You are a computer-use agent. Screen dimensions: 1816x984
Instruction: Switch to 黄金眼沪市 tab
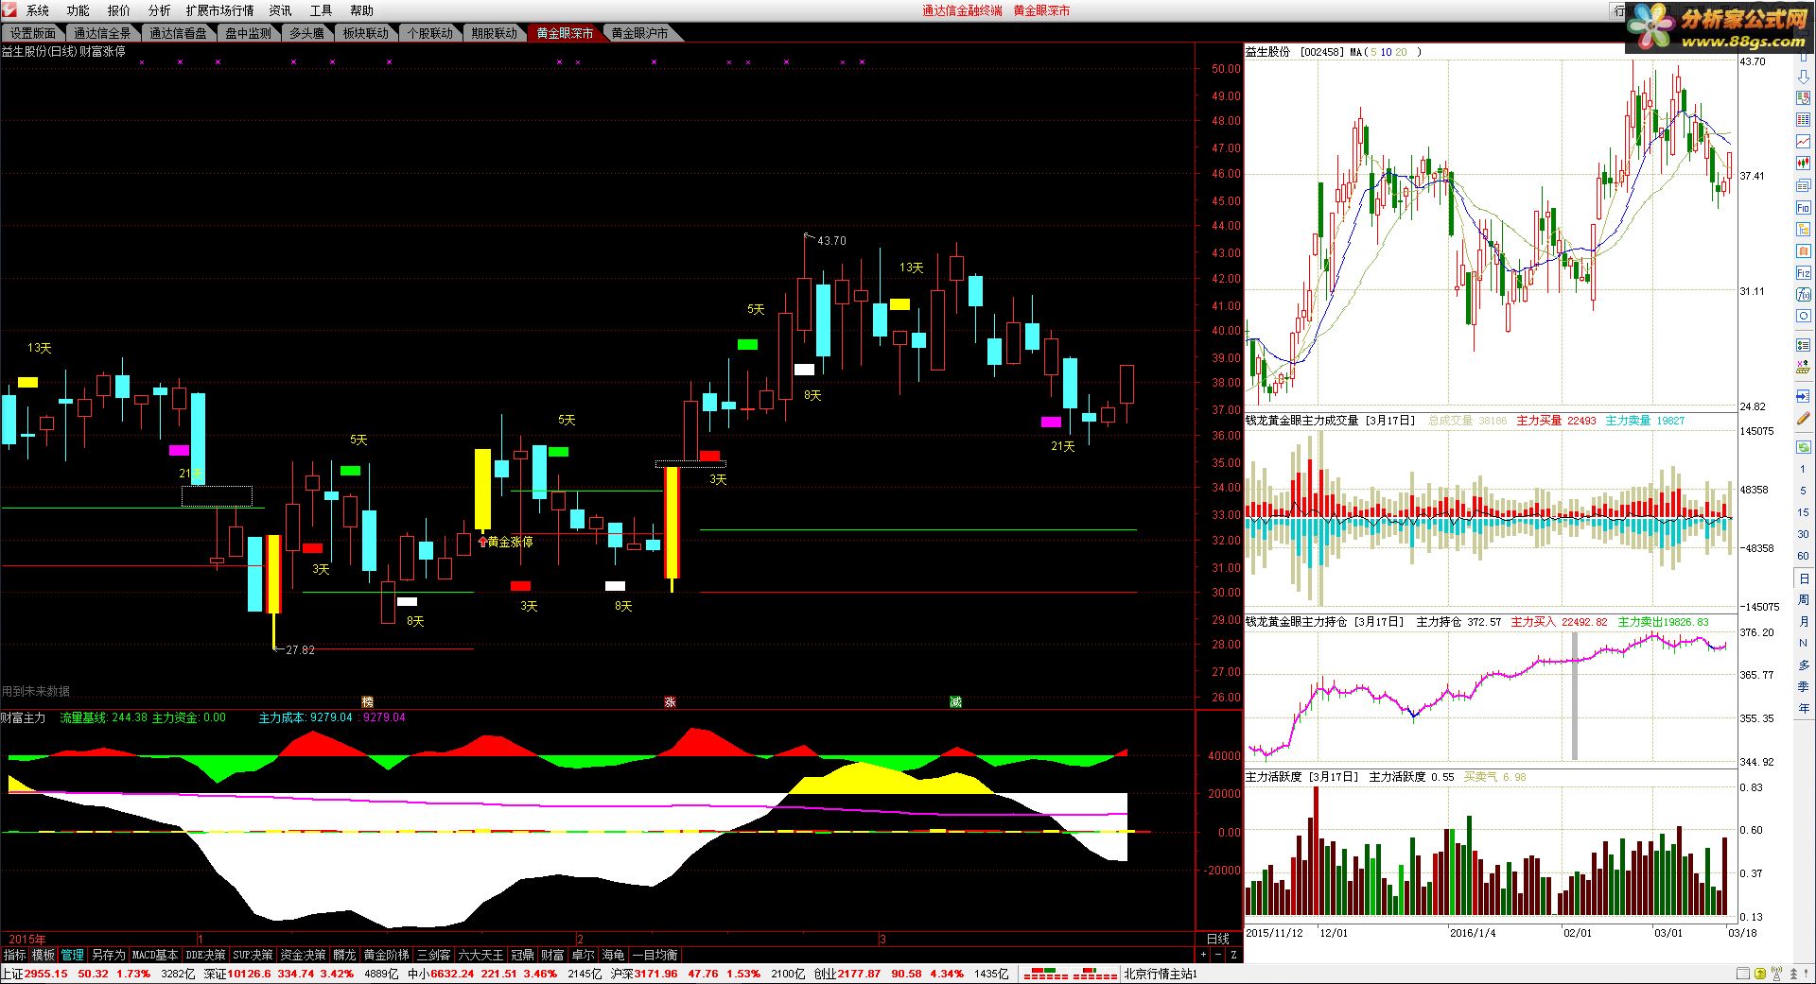pos(639,33)
